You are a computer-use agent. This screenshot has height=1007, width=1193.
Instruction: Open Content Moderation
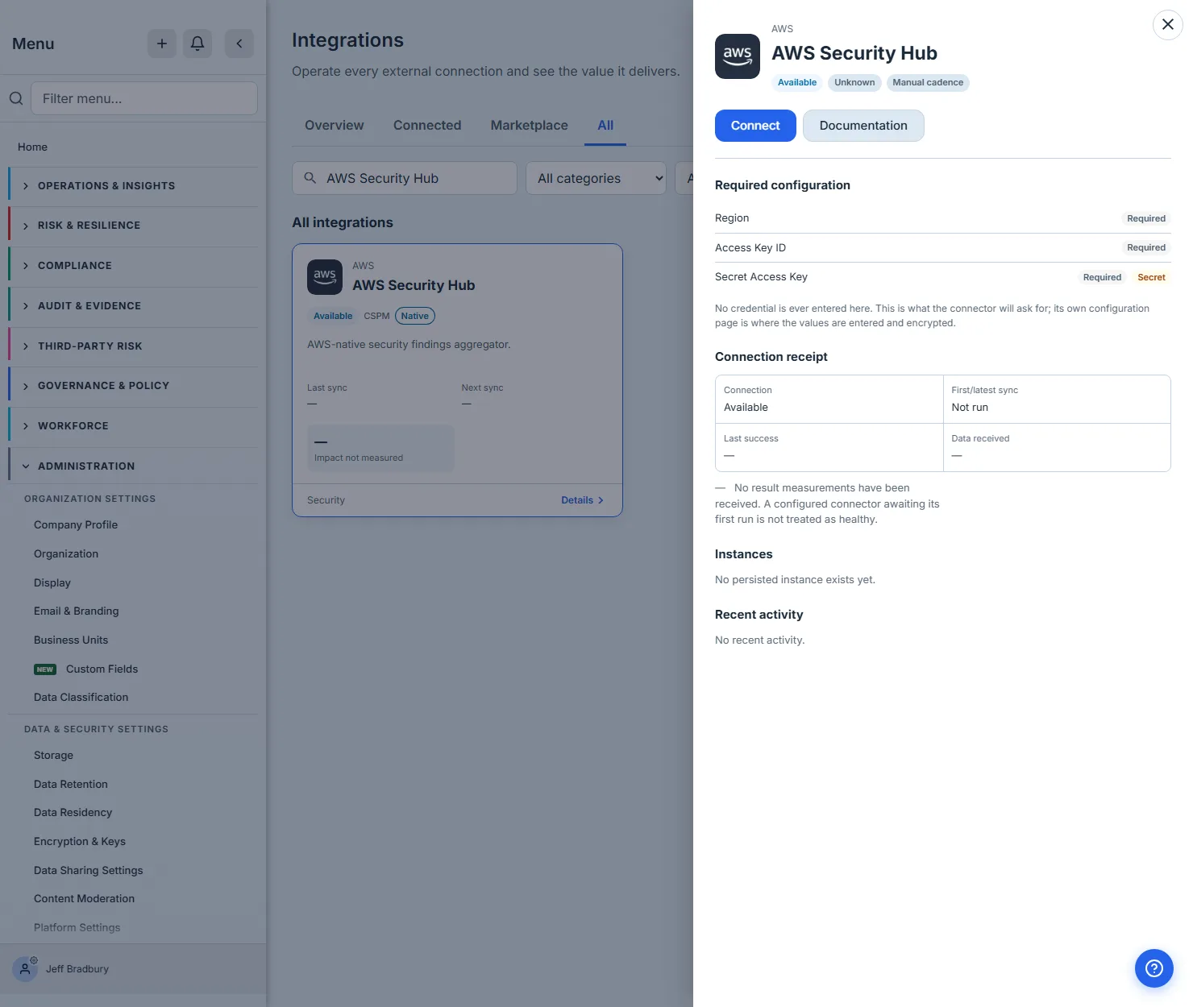pos(84,899)
